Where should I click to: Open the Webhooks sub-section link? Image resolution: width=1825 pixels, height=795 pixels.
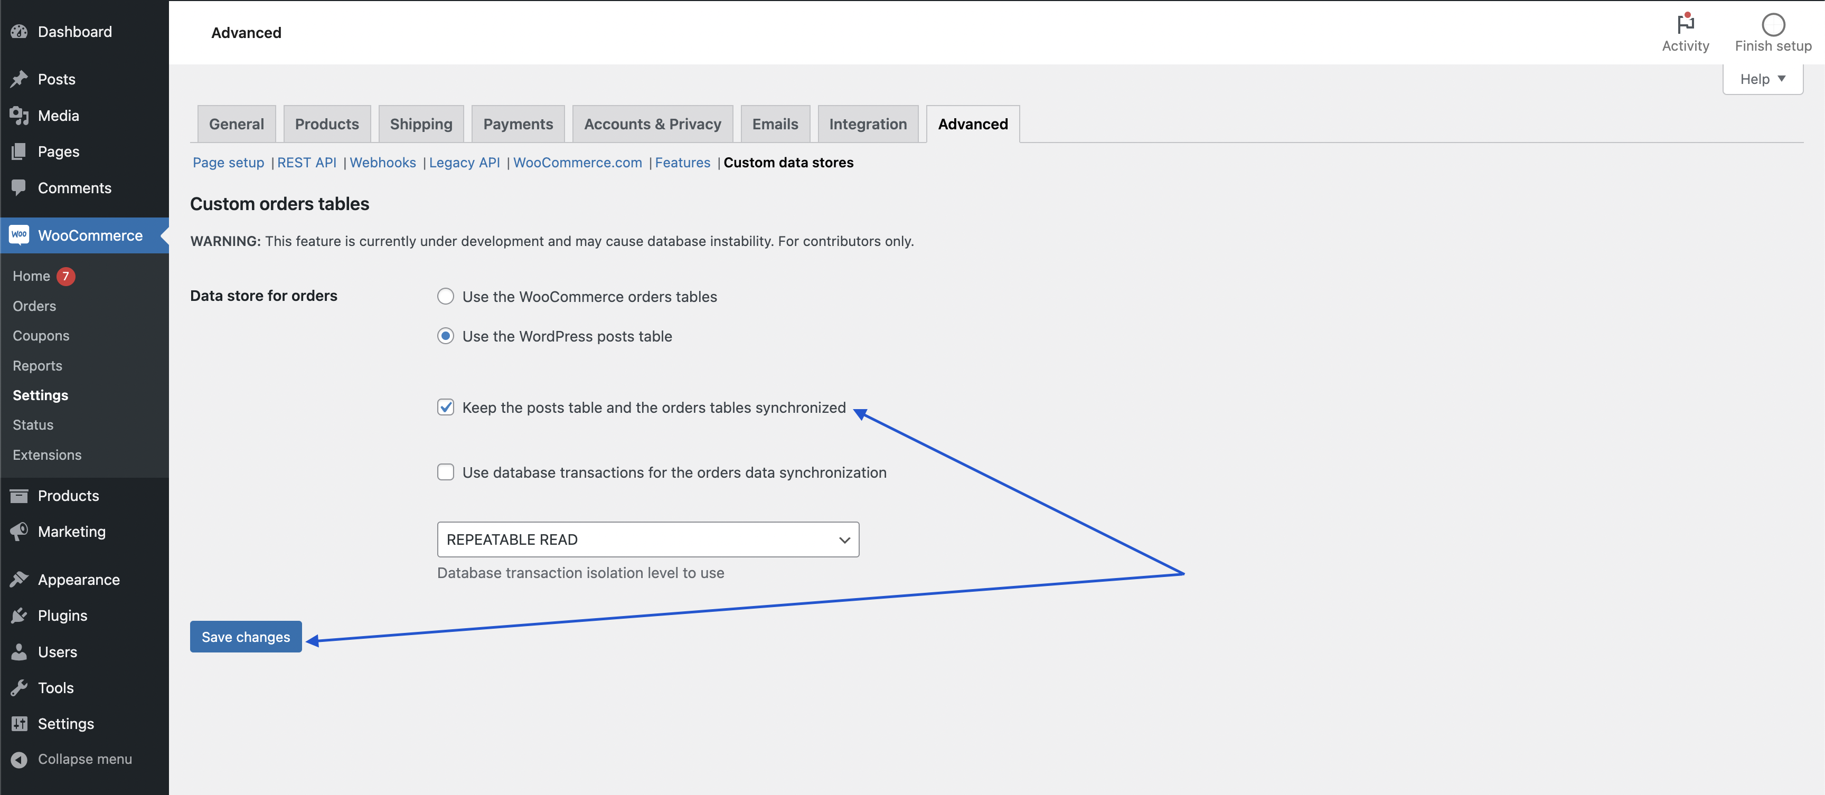click(x=382, y=163)
